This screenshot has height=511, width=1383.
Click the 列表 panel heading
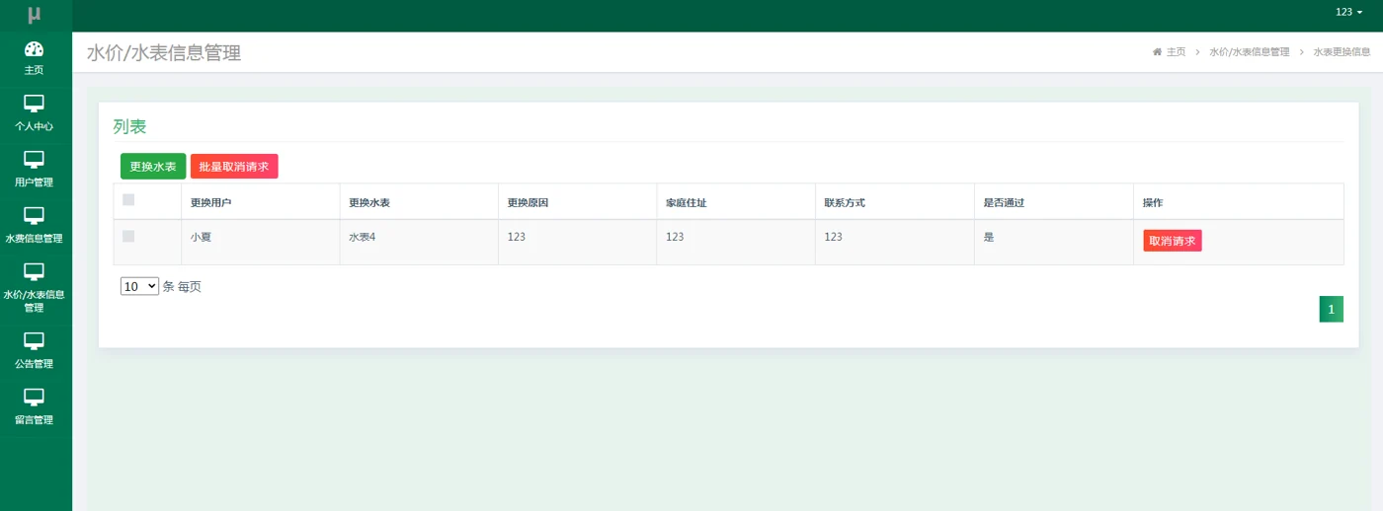[x=129, y=126]
